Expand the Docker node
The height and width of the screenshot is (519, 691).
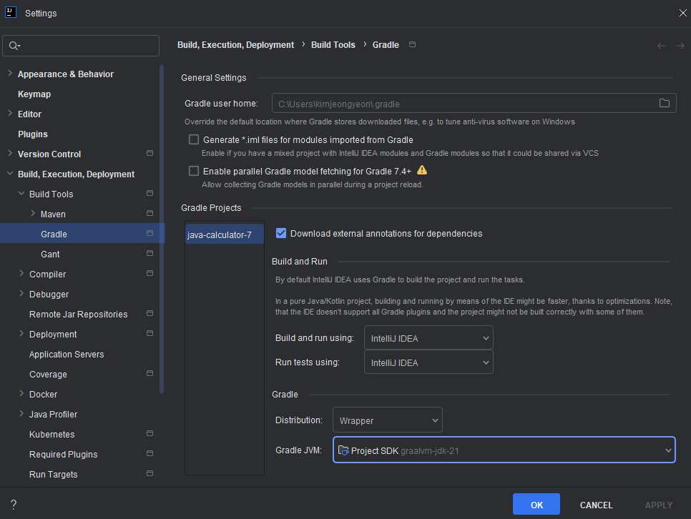click(21, 393)
